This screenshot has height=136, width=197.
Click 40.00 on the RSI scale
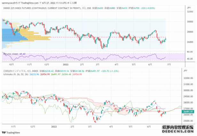point(190,59)
